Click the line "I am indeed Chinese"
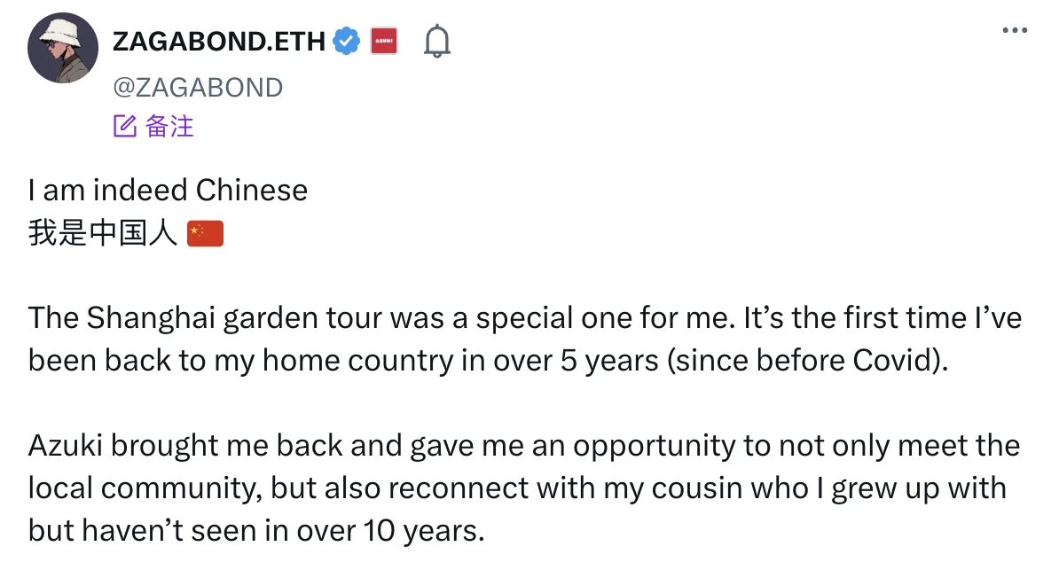 click(169, 191)
